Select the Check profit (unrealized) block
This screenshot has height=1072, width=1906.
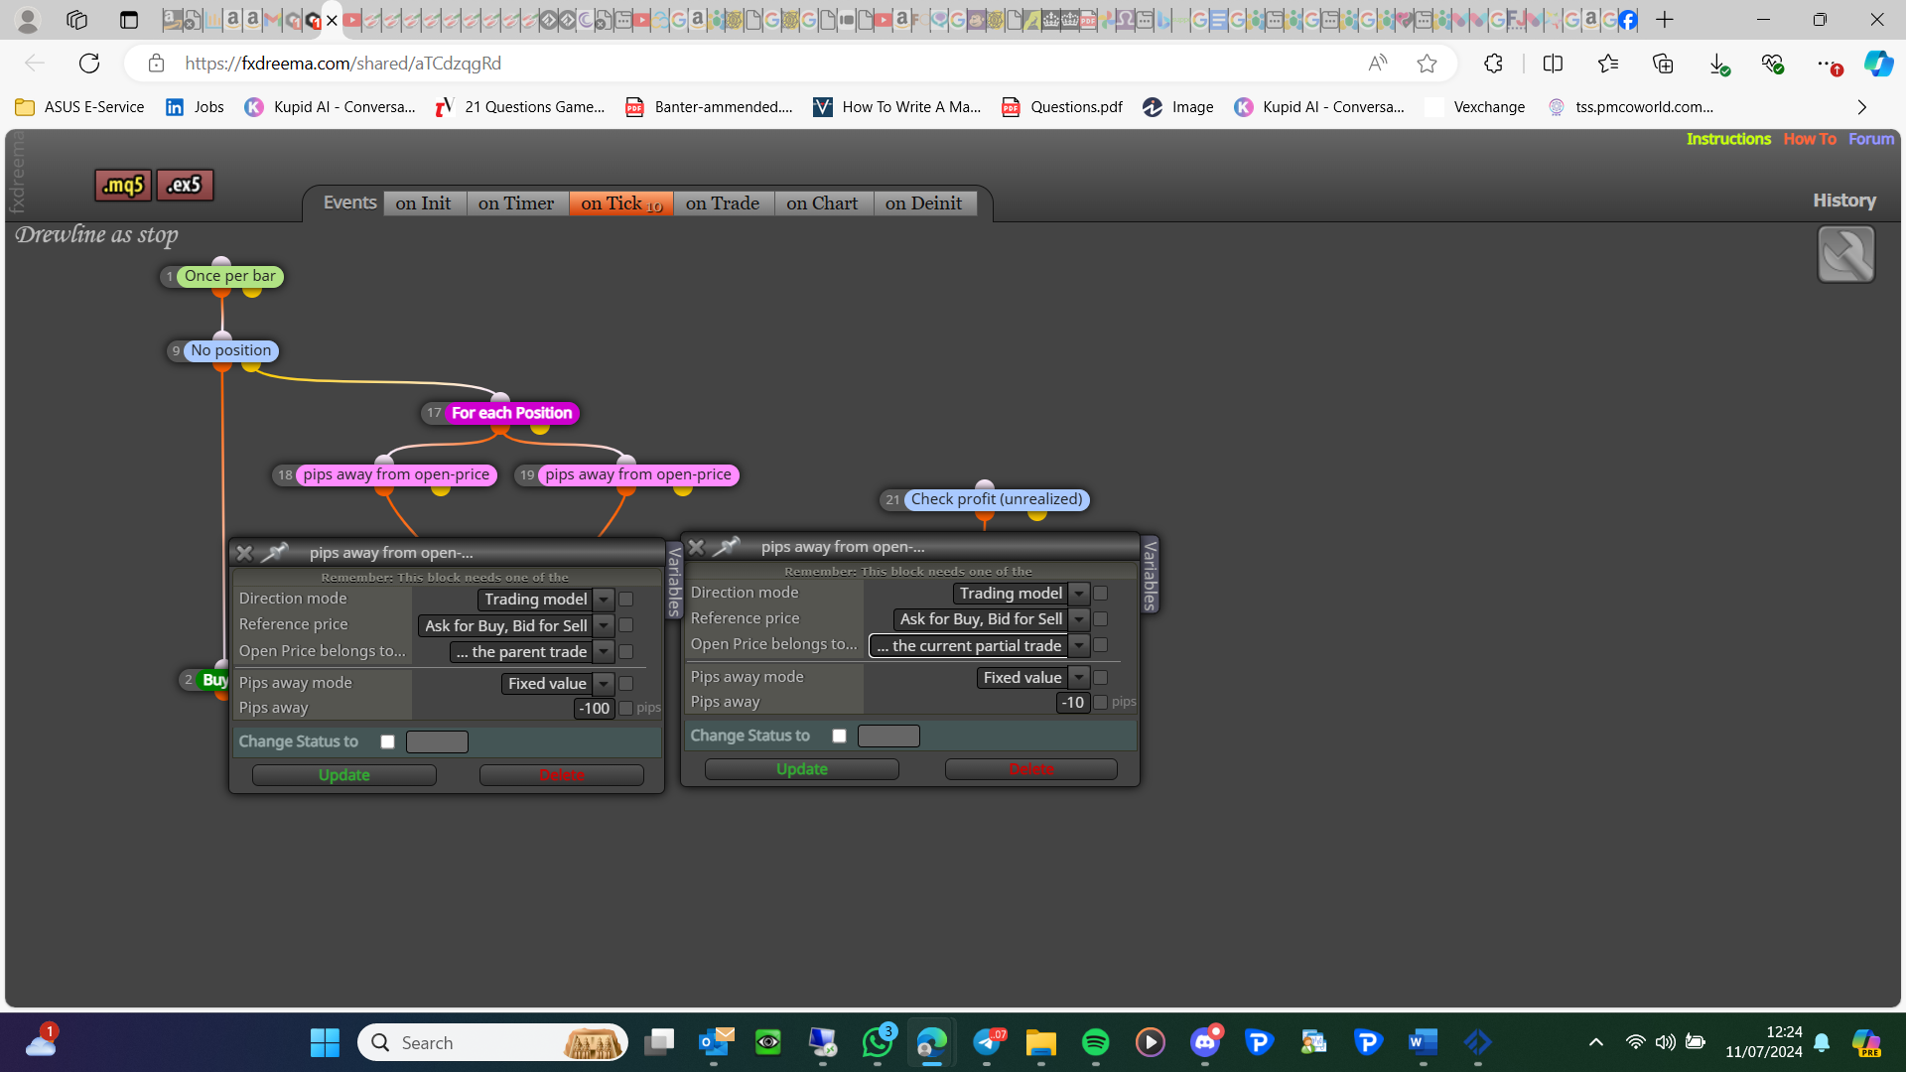(x=997, y=499)
